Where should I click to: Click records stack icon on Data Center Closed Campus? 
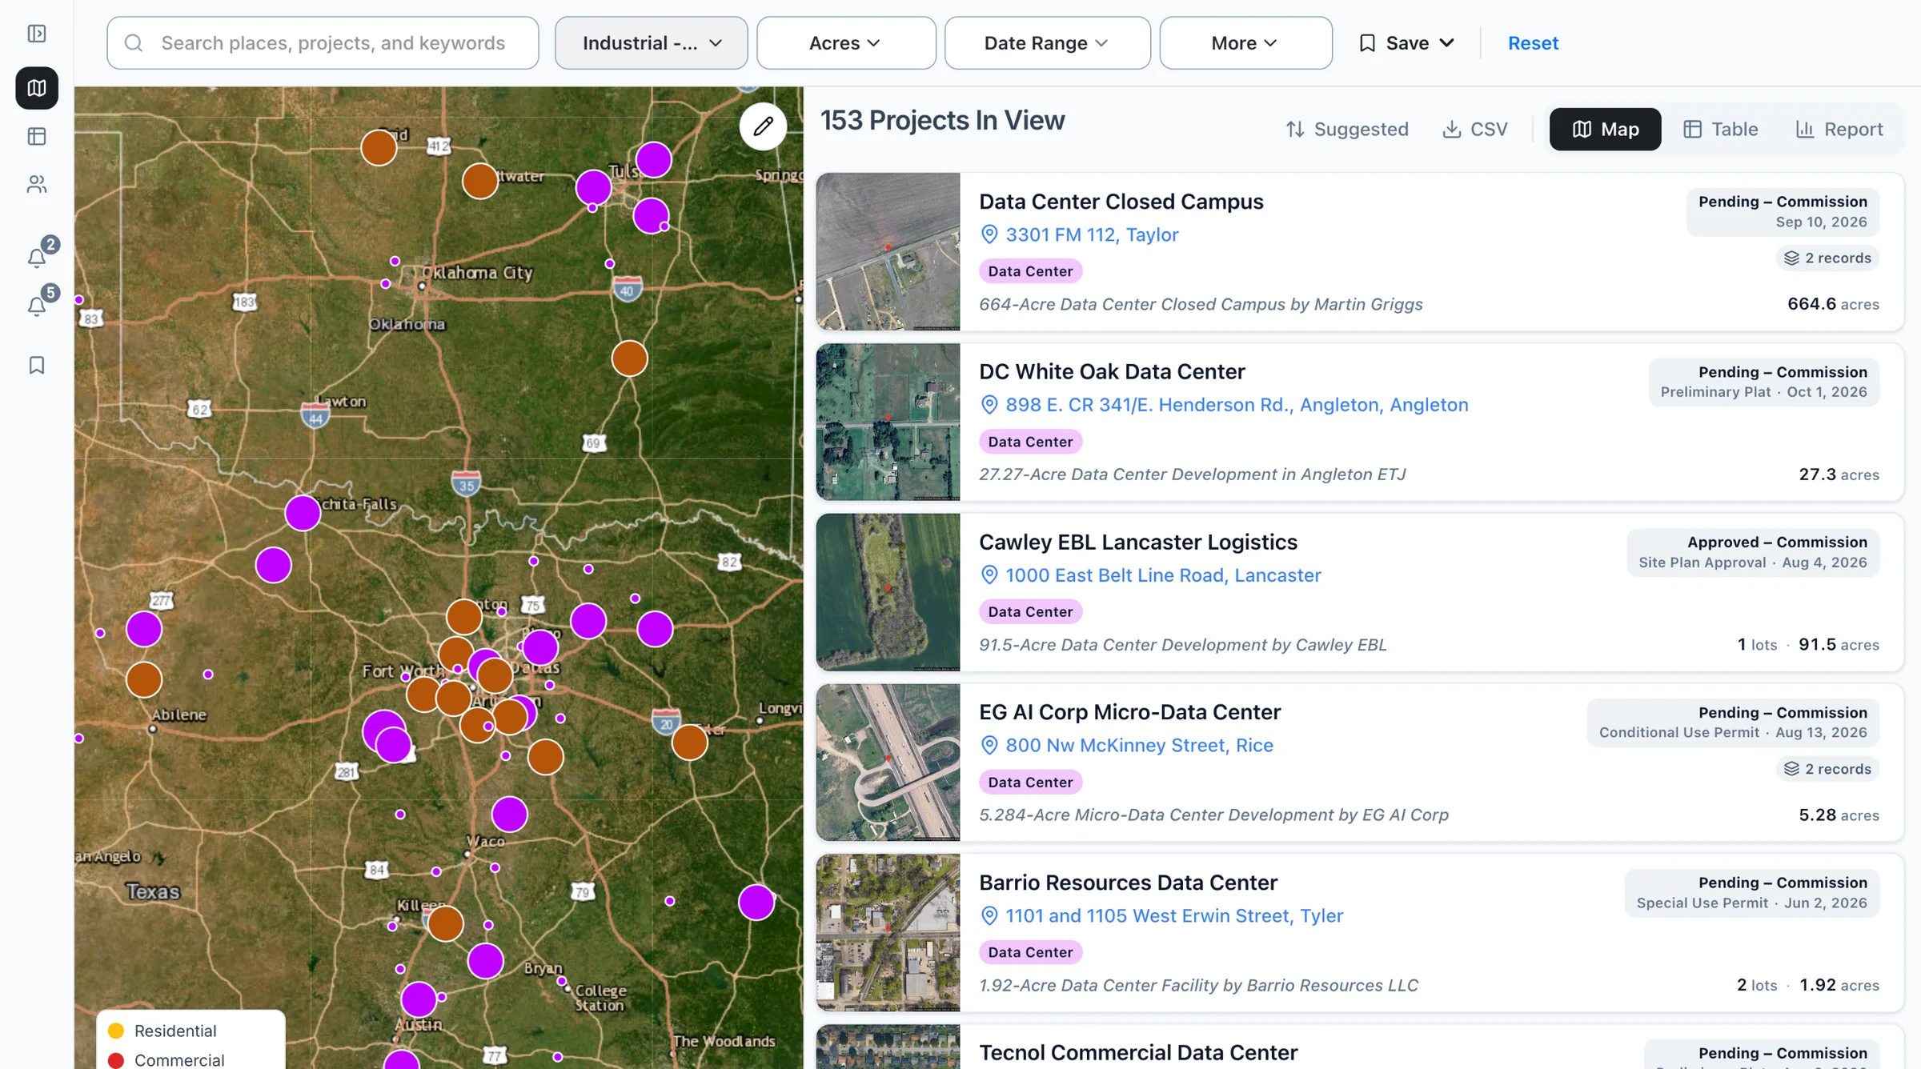coord(1791,258)
